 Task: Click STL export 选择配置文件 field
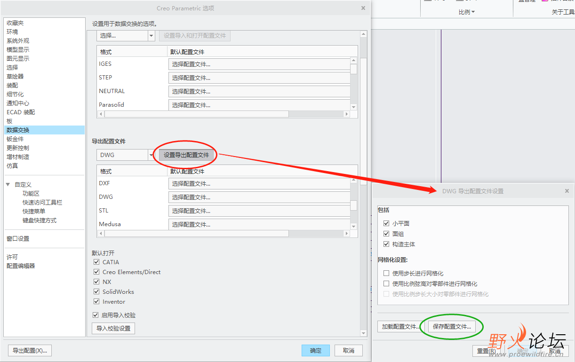(x=259, y=211)
